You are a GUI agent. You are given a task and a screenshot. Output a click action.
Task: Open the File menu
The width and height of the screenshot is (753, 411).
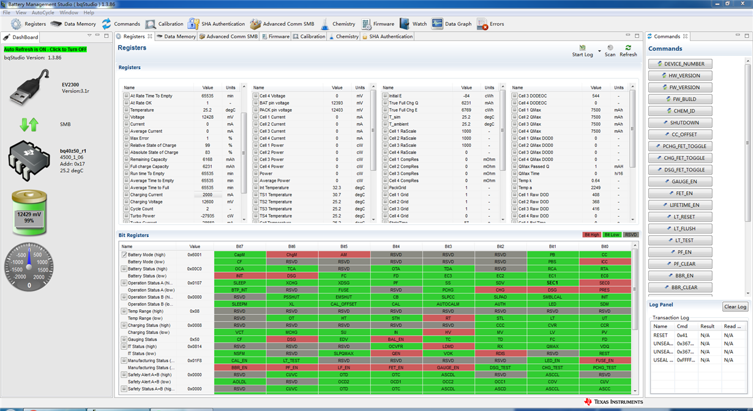[7, 12]
